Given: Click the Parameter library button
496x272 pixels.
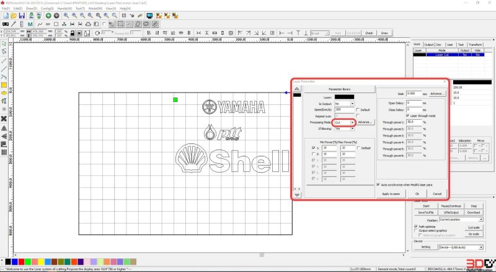Looking at the screenshot, I should click(x=339, y=89).
